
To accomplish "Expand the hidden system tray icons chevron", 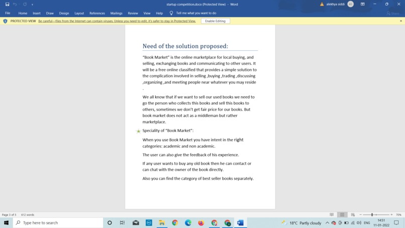I will click(x=327, y=223).
